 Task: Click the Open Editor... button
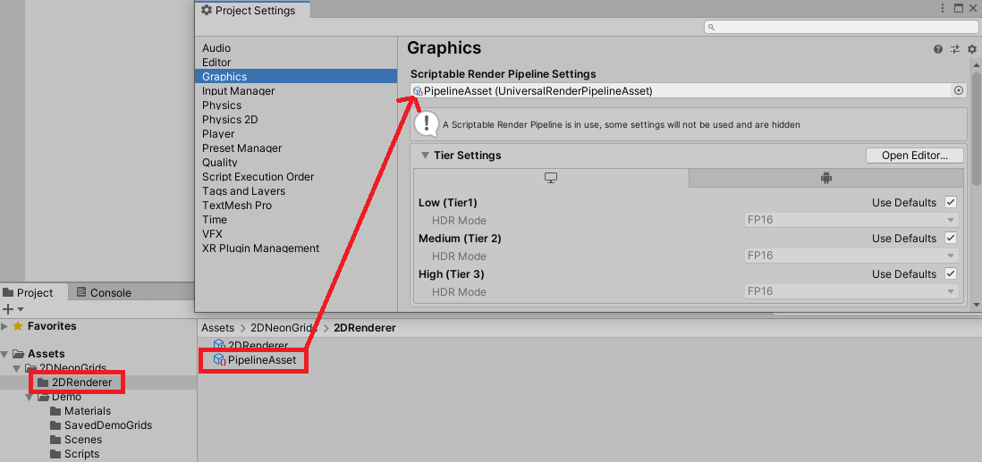pos(914,155)
